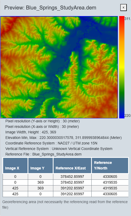Click the Coordinate Reference System line
Viewport: 131px width, 216px height.
point(51,143)
